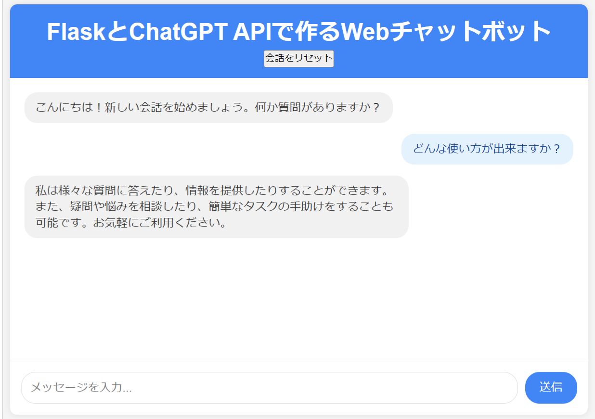Click 何か質問がありますか？ in the greeting
The height and width of the screenshot is (419, 595).
(x=318, y=107)
